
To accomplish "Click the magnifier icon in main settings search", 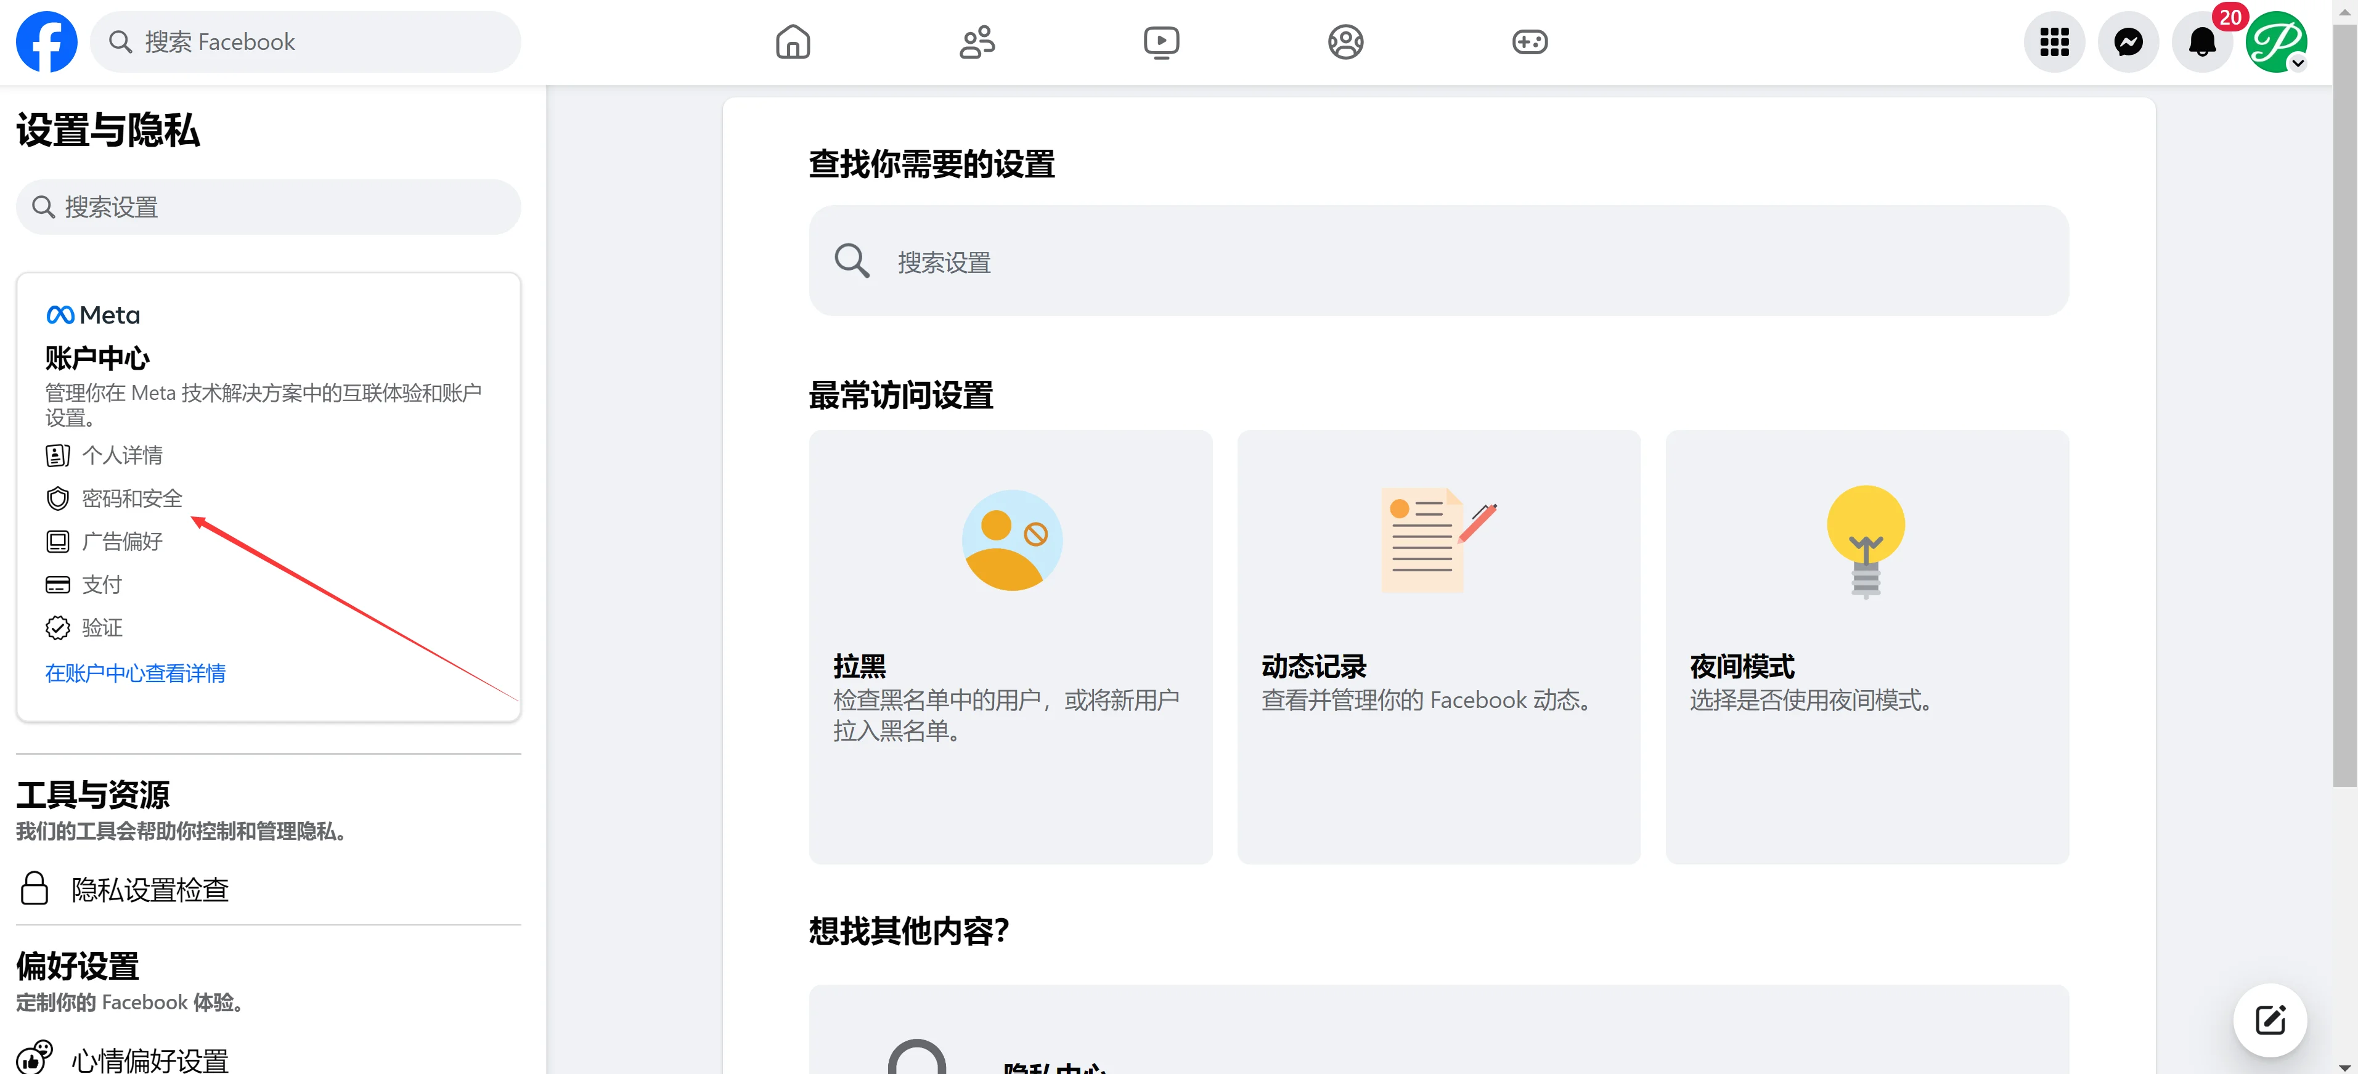I will pos(851,261).
